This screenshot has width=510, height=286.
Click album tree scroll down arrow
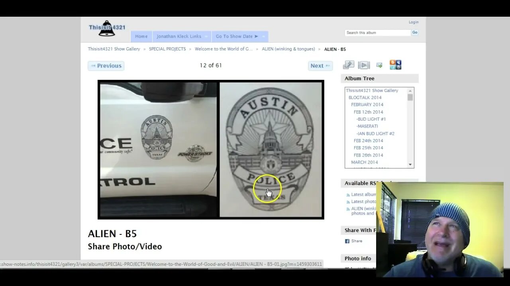click(x=410, y=165)
